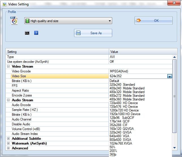The height and width of the screenshot is (157, 182).
Task: Choose 160x120 QQVGA size
Action: pos(140,129)
